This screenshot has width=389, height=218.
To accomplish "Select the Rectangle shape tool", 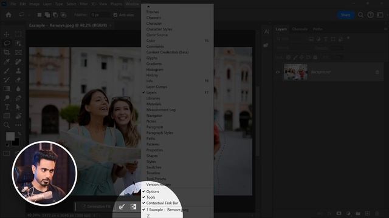I will point(7,116).
